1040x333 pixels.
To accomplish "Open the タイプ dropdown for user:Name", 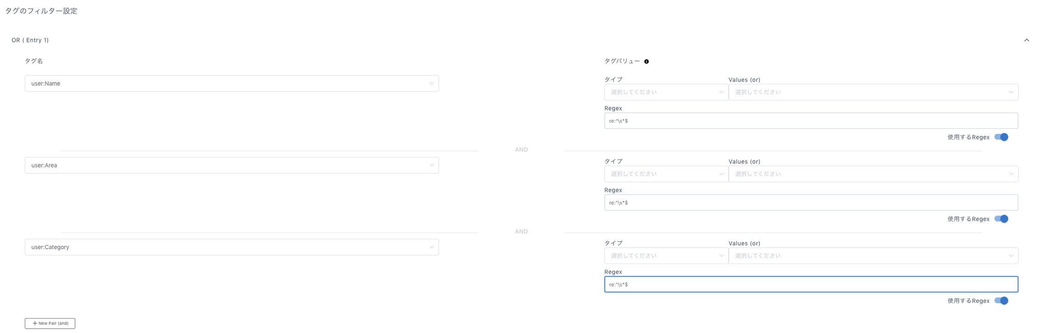I will click(666, 92).
